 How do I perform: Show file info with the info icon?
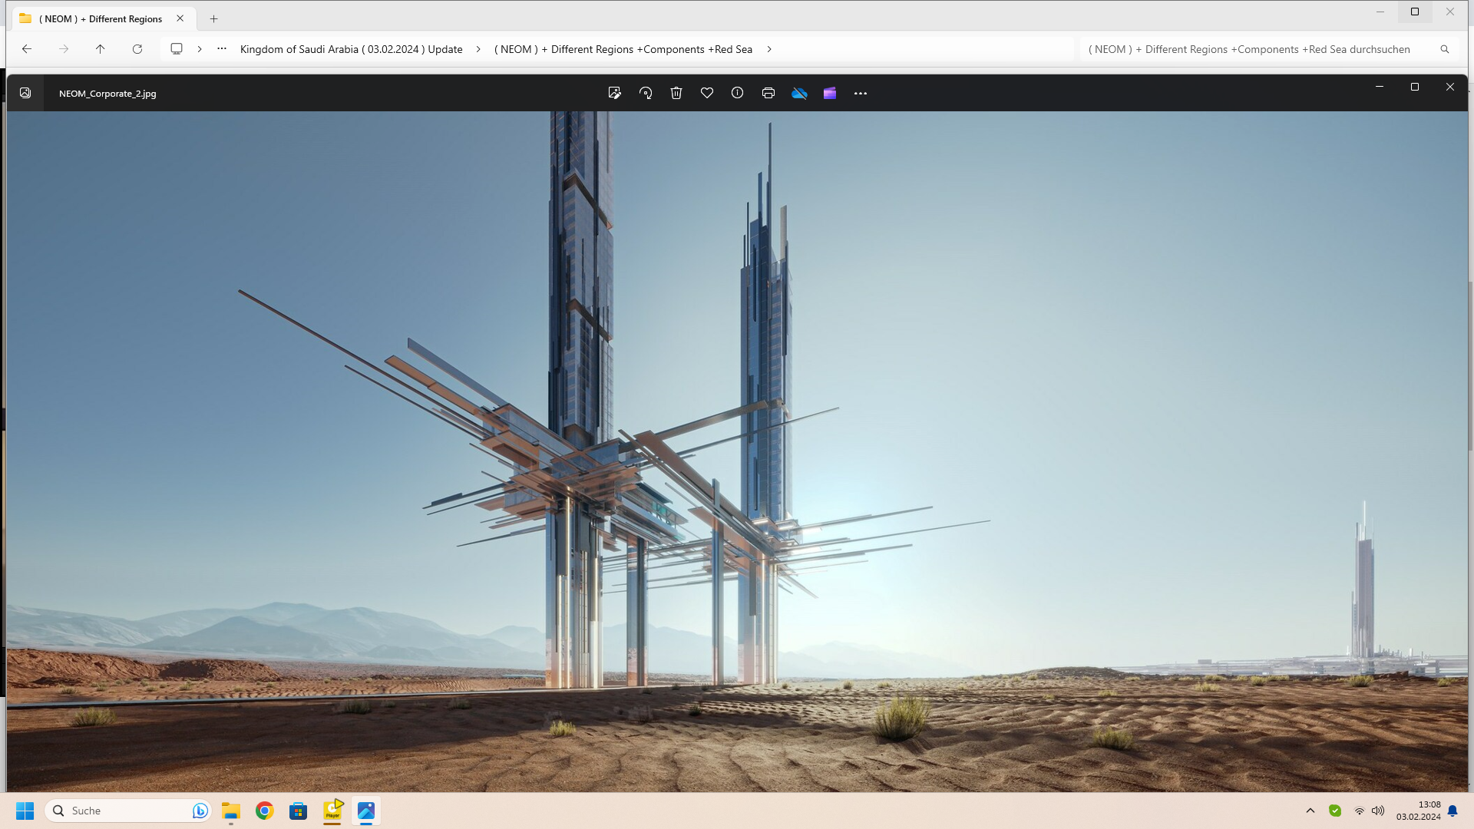coord(737,93)
